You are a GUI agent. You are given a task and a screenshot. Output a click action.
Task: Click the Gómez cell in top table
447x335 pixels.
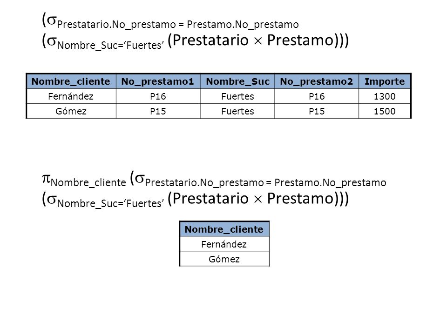tap(71, 111)
